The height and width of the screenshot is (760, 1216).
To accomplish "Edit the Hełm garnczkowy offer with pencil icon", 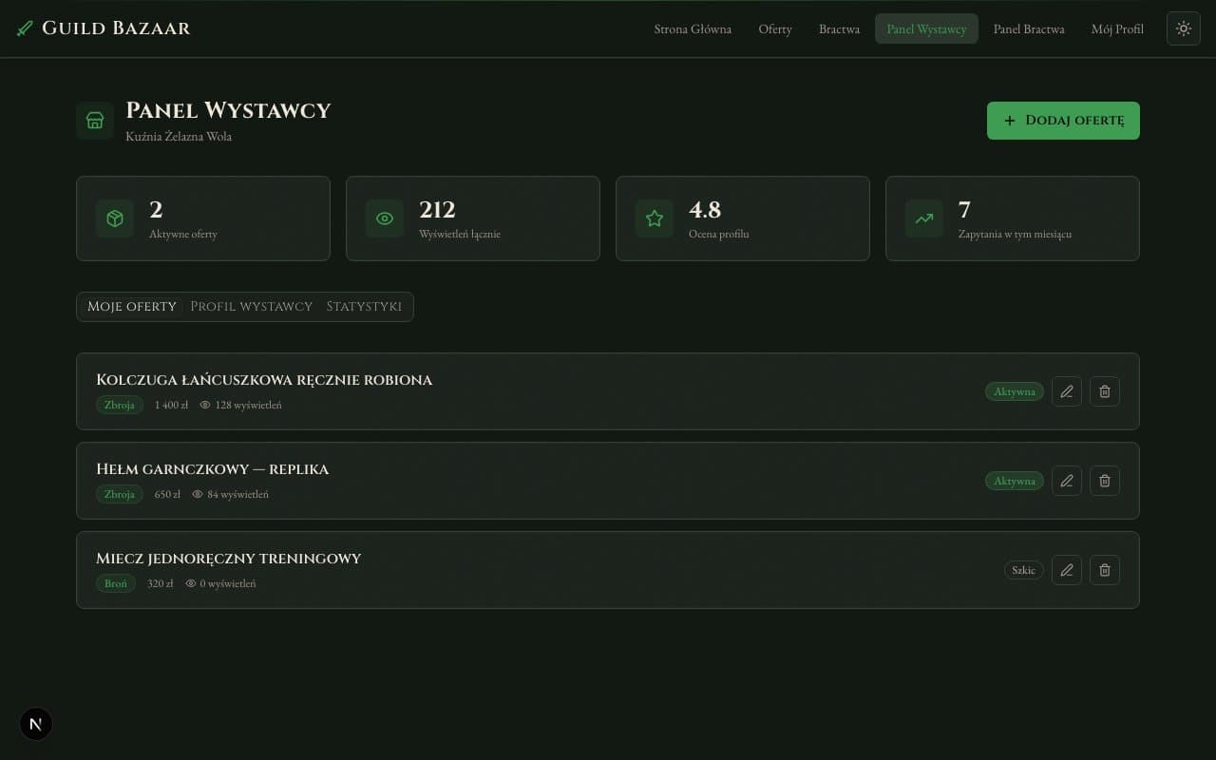I will click(1067, 481).
